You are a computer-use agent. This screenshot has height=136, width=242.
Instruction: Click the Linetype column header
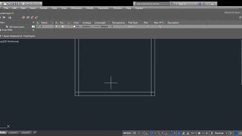(87, 23)
